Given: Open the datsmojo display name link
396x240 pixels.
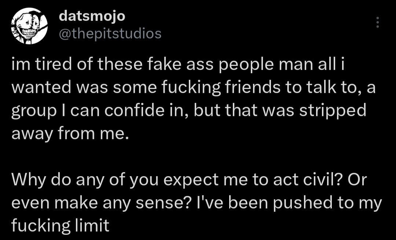Looking at the screenshot, I should [92, 16].
